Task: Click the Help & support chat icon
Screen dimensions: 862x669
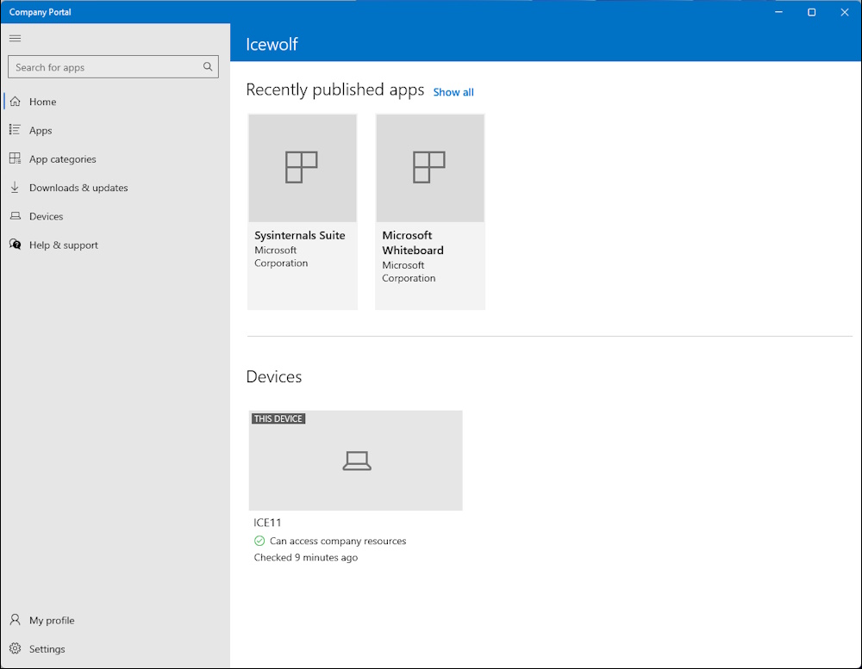Action: [16, 245]
